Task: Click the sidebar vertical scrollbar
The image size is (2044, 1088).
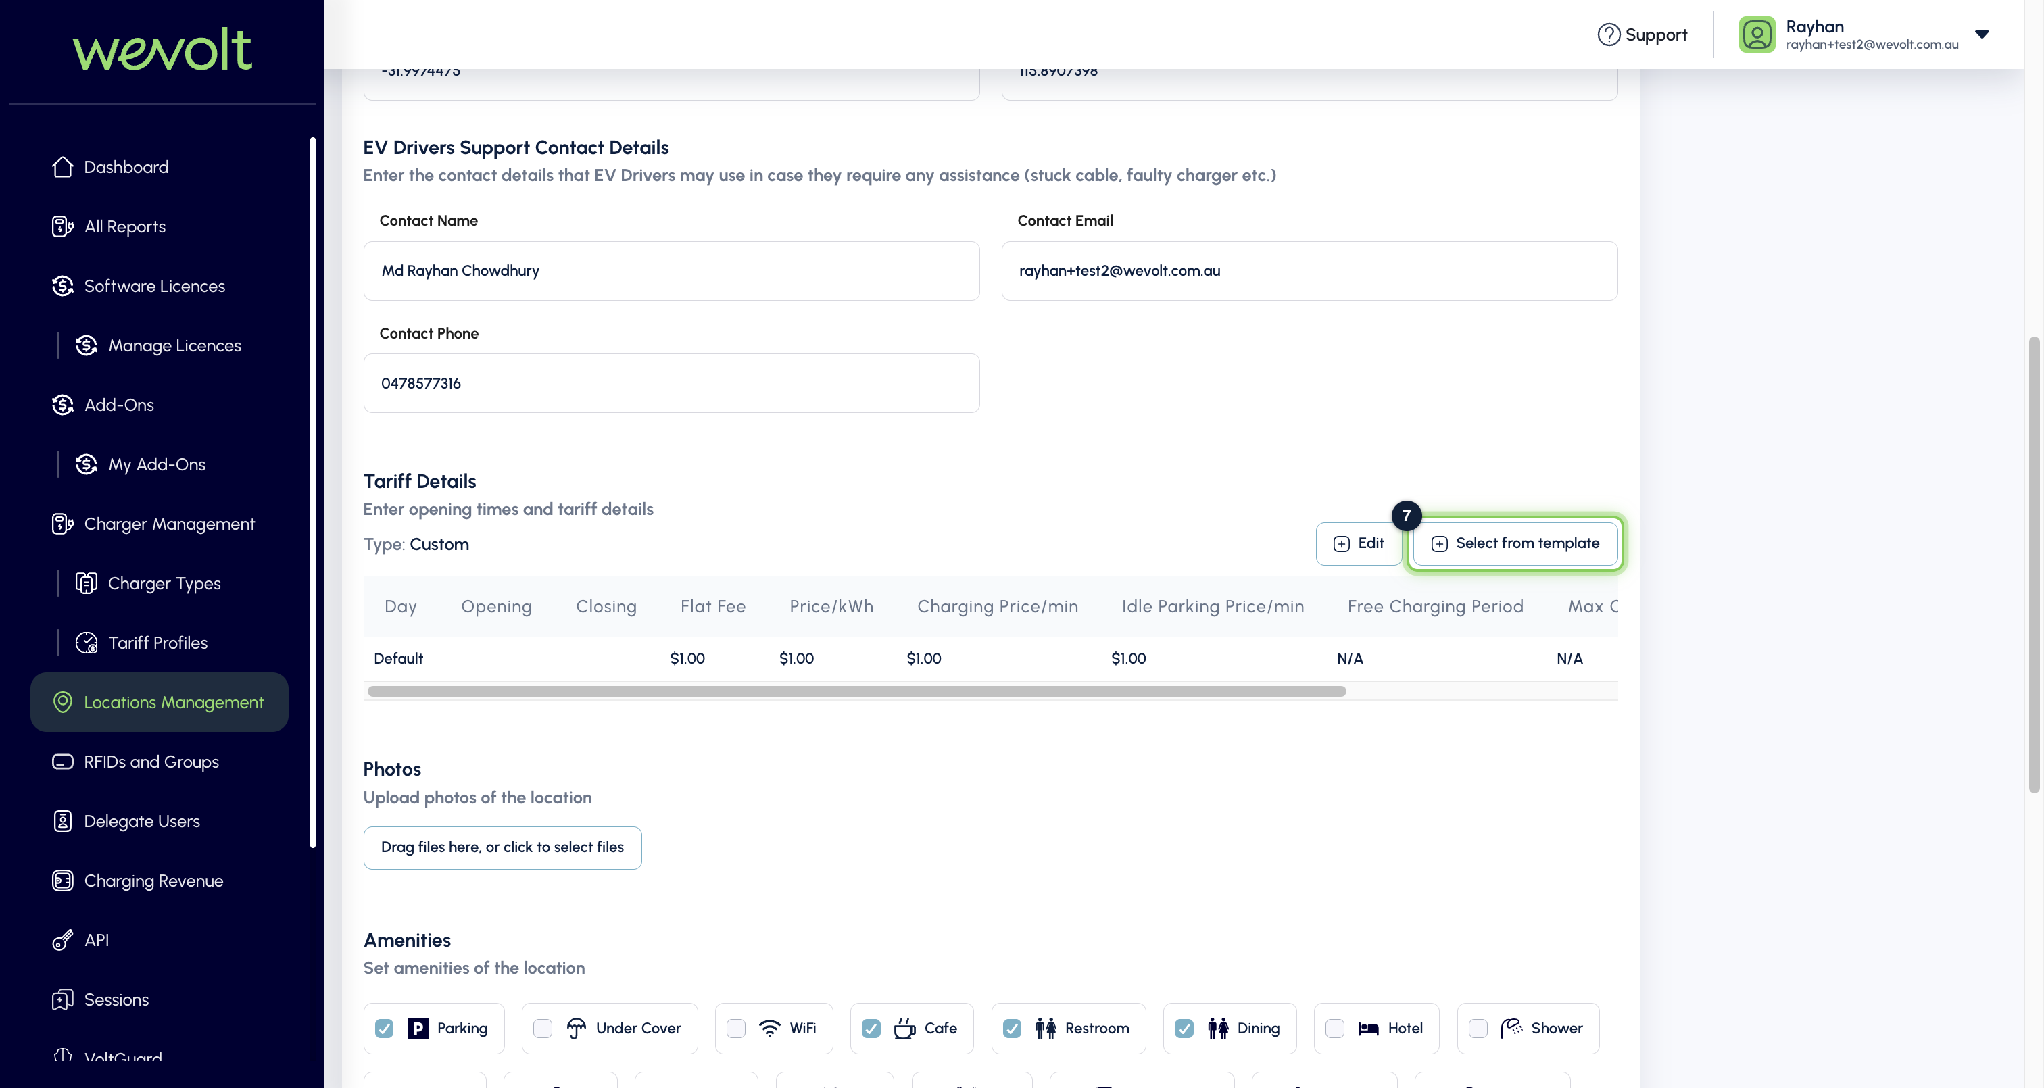Action: [x=313, y=492]
